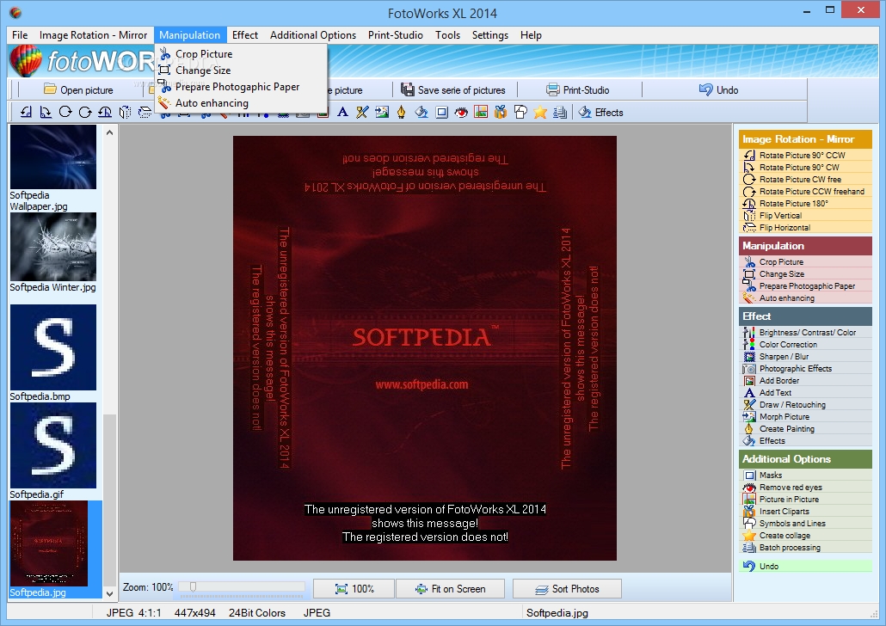Viewport: 886px width, 626px height.
Task: Click the green Undo row in sidebar
Action: 805,566
